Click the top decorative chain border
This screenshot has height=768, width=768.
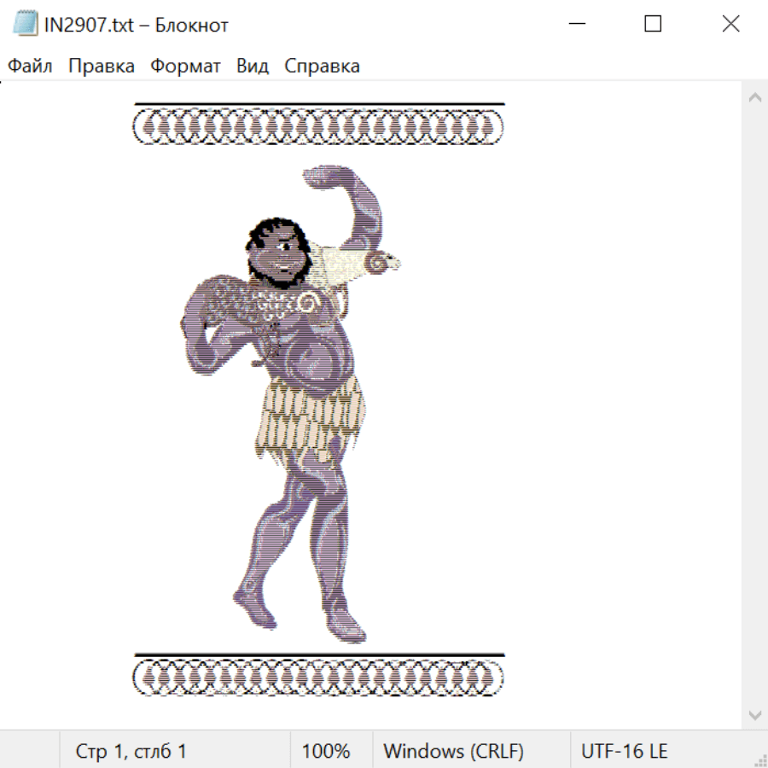318,126
